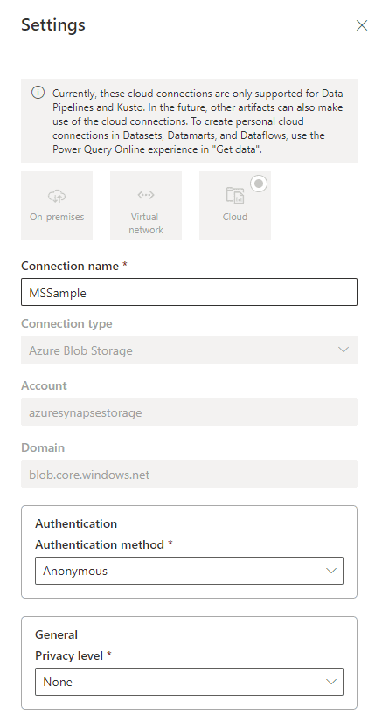Screen dimensions: 375x714
Task: Open the Anonymous authentication combo box
Action: pos(189,571)
